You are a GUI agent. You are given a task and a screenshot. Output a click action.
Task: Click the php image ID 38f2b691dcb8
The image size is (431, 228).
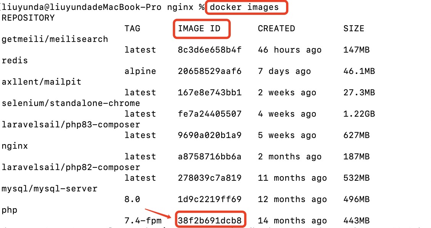tap(210, 220)
